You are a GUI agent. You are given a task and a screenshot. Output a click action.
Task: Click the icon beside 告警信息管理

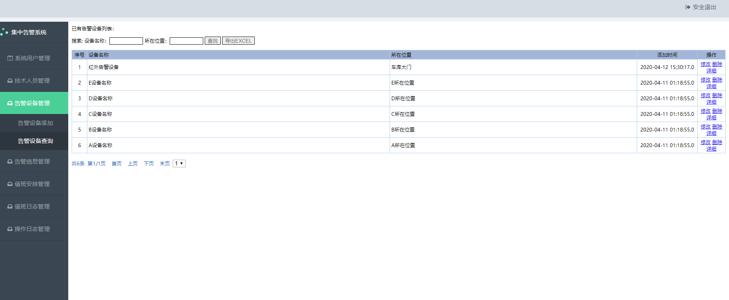pyautogui.click(x=10, y=162)
